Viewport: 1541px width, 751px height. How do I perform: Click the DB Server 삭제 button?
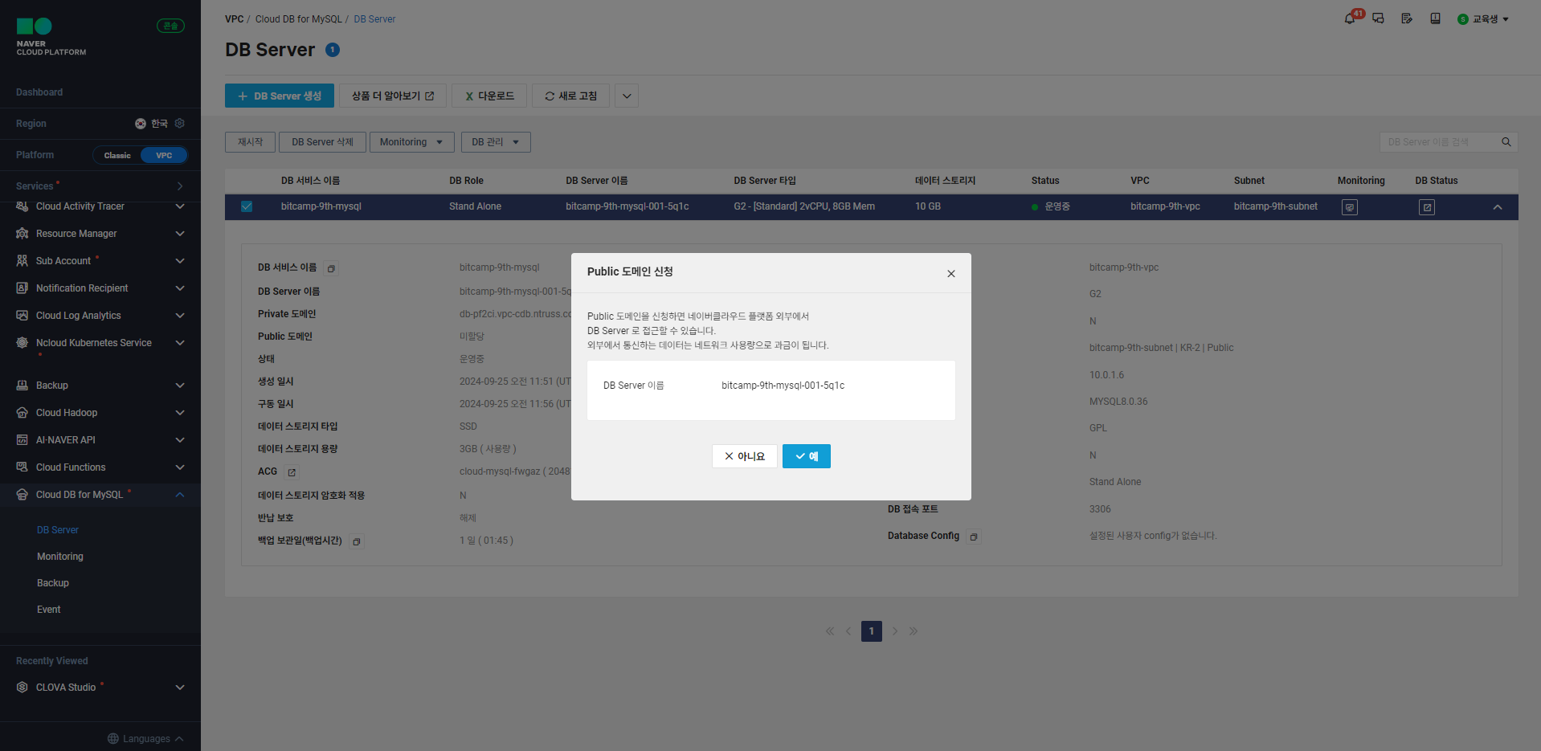[322, 142]
